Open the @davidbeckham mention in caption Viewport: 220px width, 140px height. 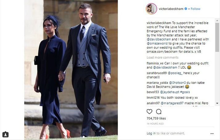click(159, 39)
